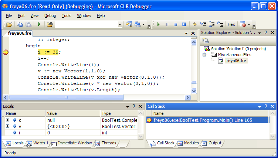Click the Stop Debugging icon
The height and width of the screenshot is (158, 278).
click(175, 24)
